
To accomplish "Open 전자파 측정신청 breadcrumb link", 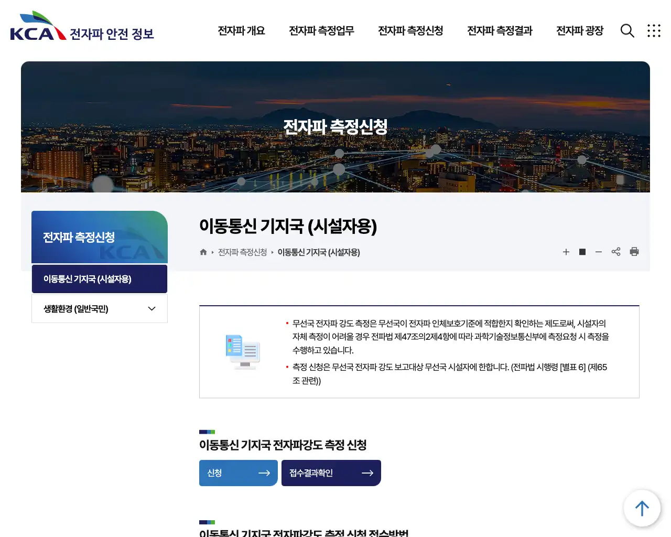I will [242, 252].
